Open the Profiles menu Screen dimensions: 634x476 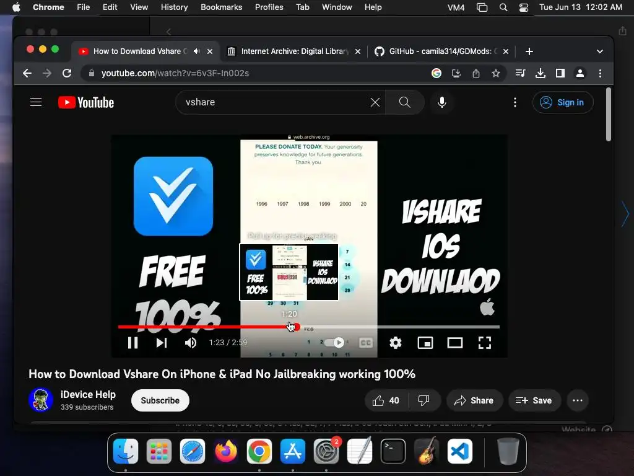click(x=269, y=7)
